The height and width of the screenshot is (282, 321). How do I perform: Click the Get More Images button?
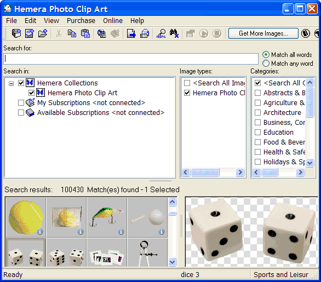263,33
